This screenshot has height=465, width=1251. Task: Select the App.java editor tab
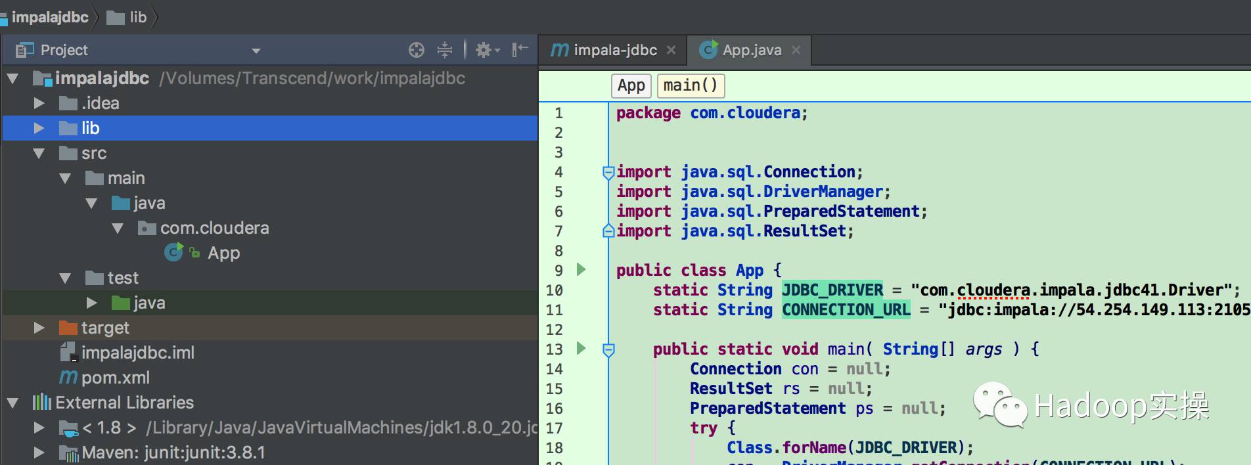point(751,50)
